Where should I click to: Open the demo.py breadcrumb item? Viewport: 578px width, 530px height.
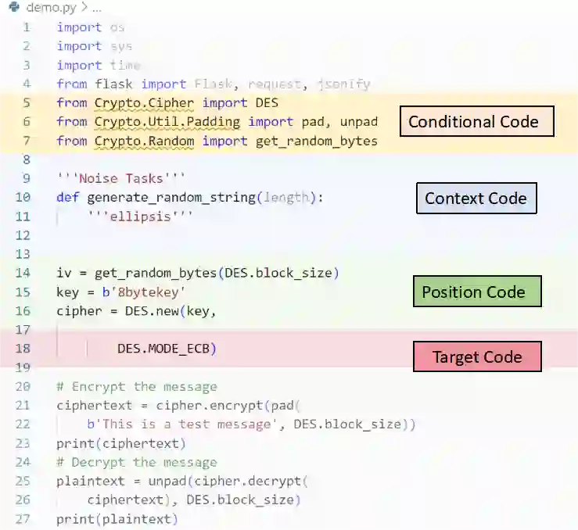click(52, 7)
